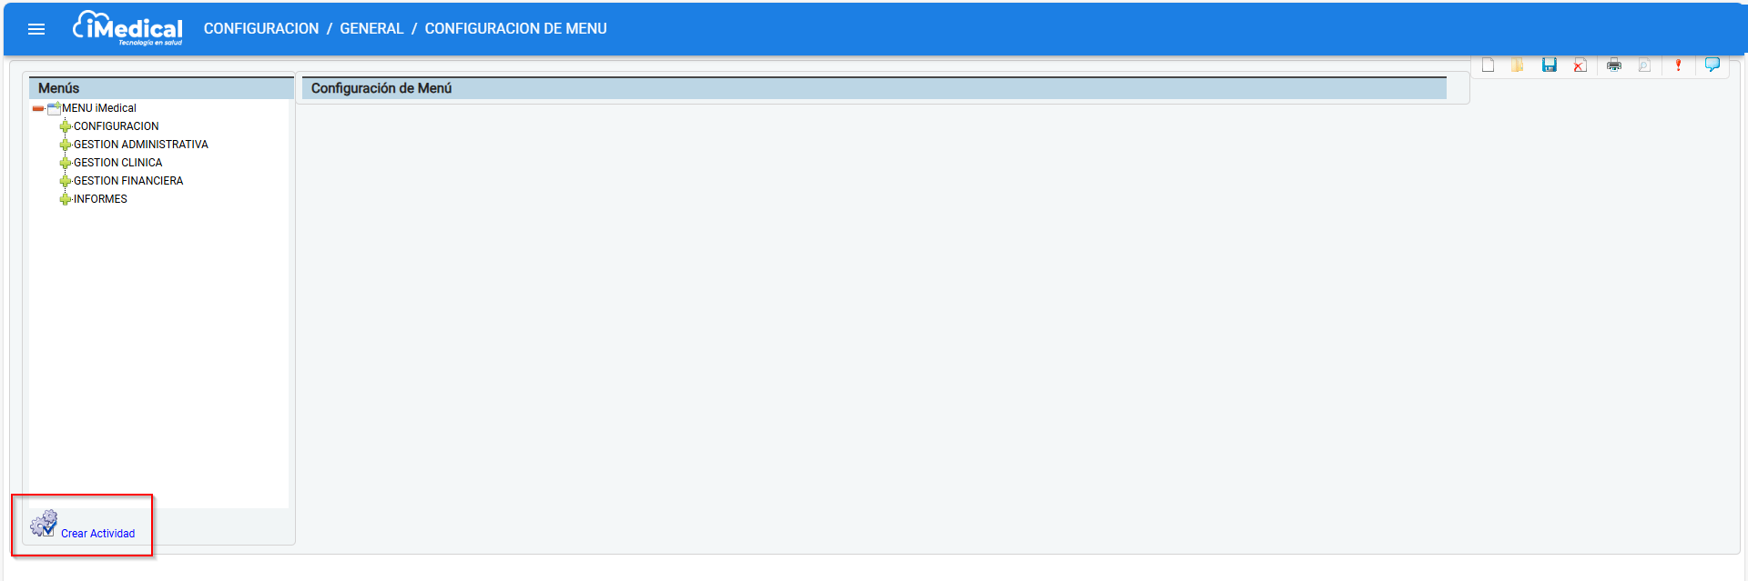
Task: Click the red exclamation mark icon
Action: coord(1678,65)
